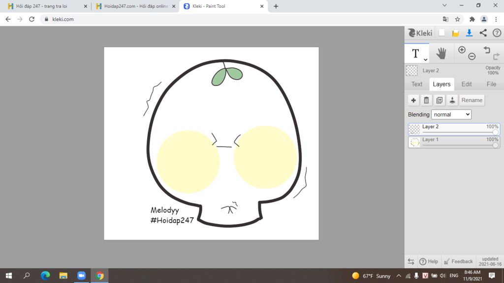Open Kleki help question mark icon

point(497,33)
